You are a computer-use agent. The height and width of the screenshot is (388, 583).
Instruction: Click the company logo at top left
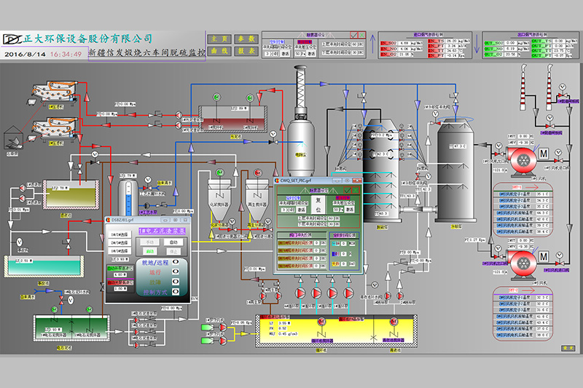(x=12, y=39)
